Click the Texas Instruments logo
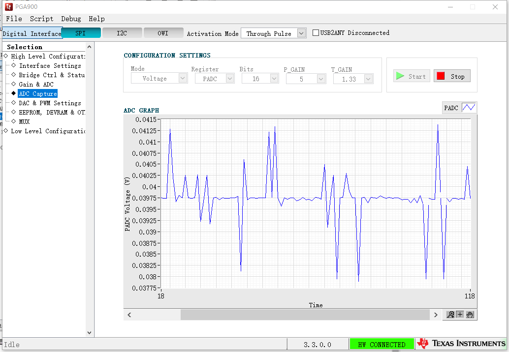The width and height of the screenshot is (509, 352). tap(461, 344)
